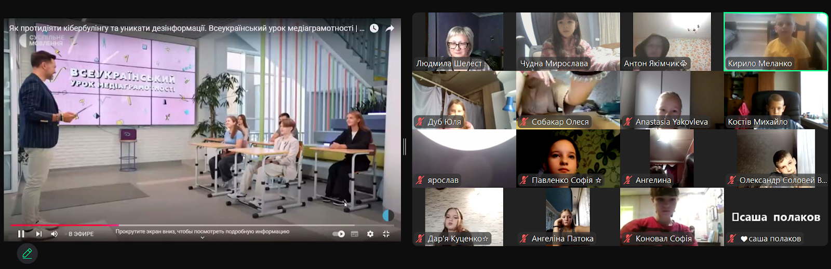Image resolution: width=831 pixels, height=269 pixels.
Task: Skip to the next video
Action: pyautogui.click(x=39, y=234)
